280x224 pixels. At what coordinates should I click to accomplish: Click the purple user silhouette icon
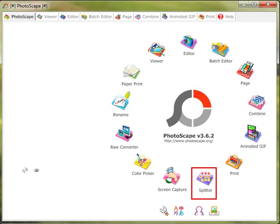199,211
